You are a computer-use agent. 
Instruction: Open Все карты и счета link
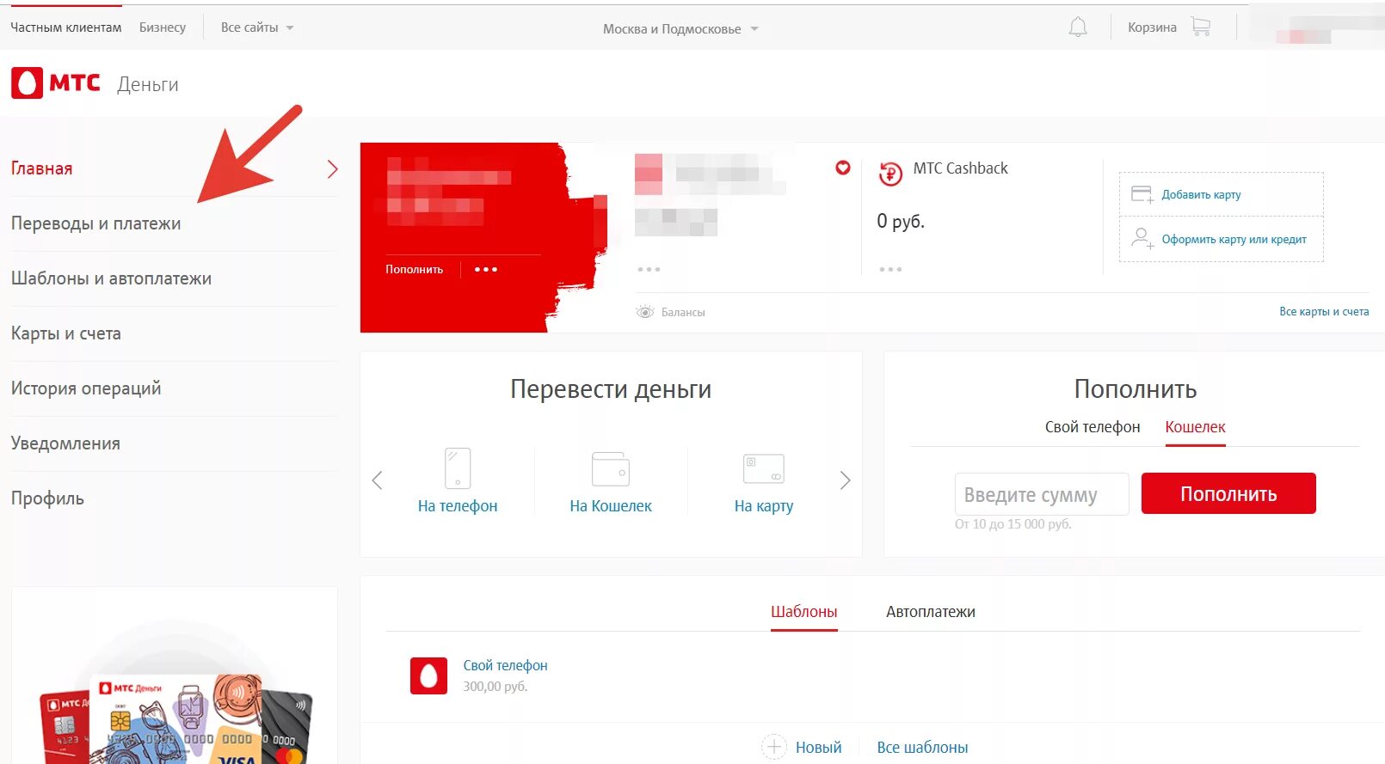pos(1324,312)
